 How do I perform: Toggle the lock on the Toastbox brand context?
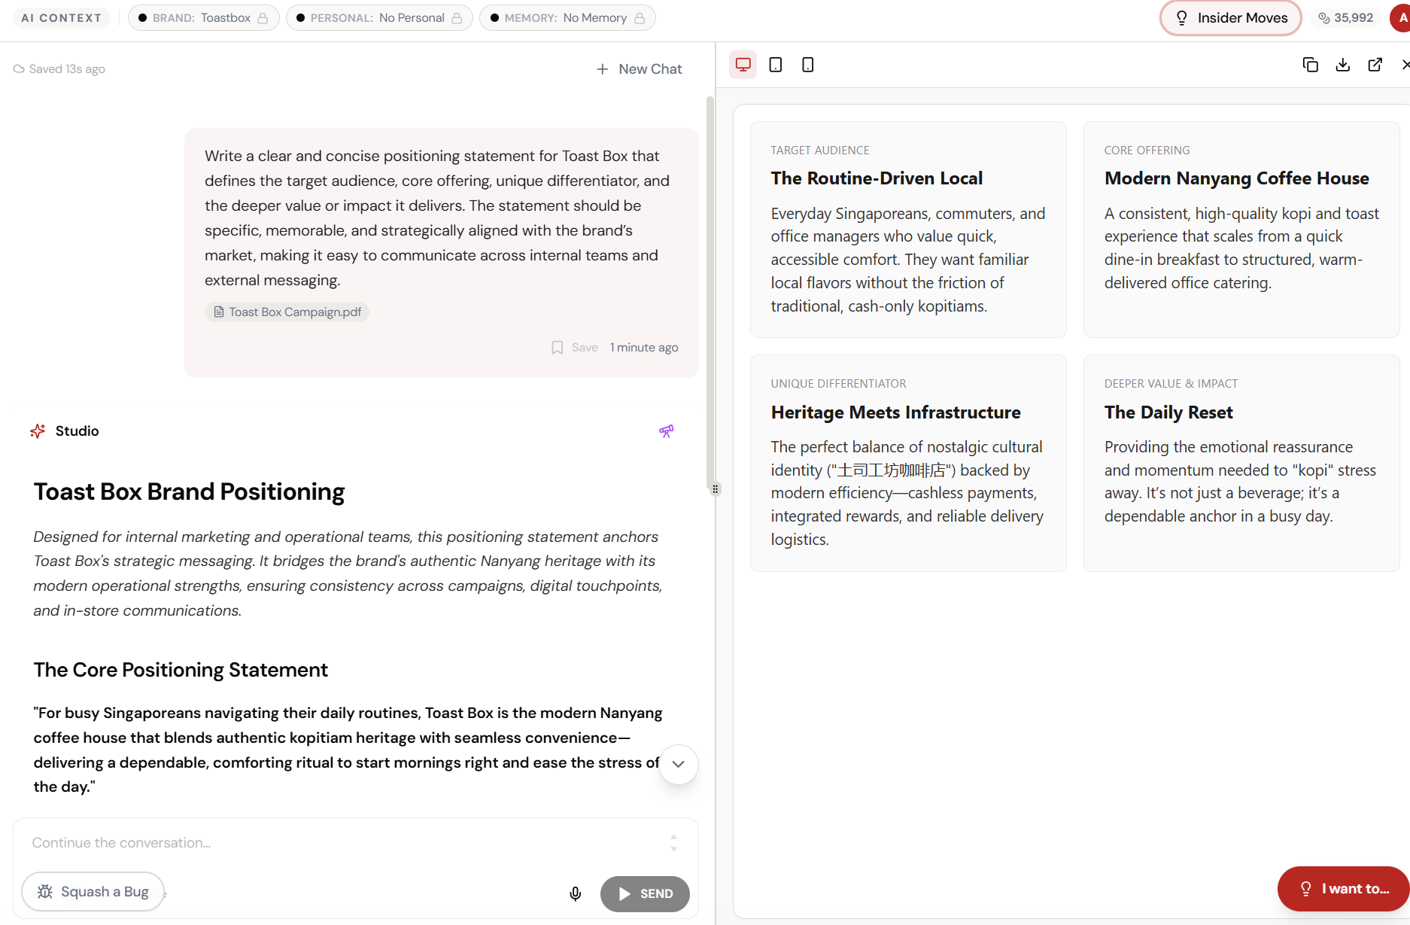263,17
